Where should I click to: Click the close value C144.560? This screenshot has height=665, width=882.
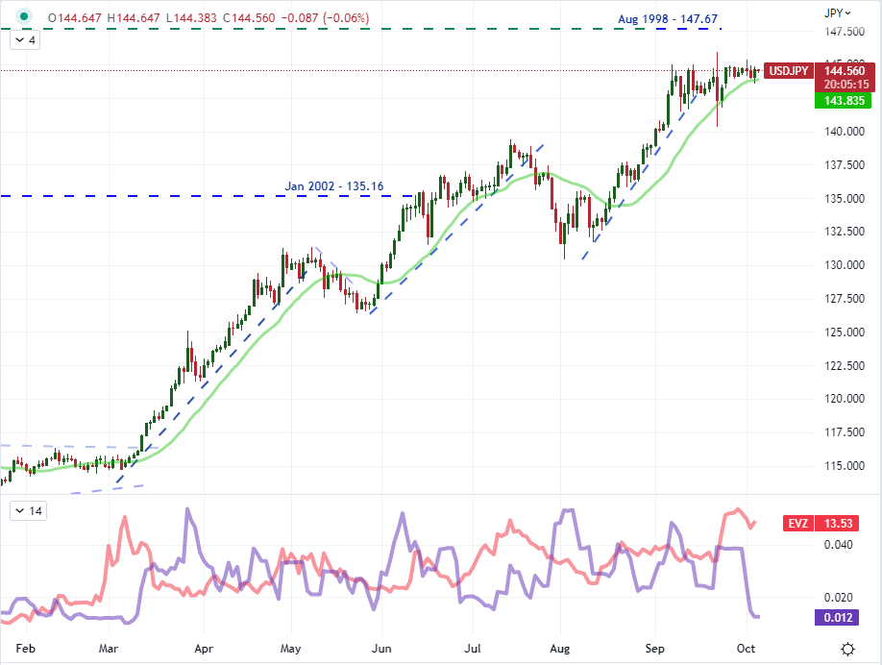pyautogui.click(x=249, y=18)
